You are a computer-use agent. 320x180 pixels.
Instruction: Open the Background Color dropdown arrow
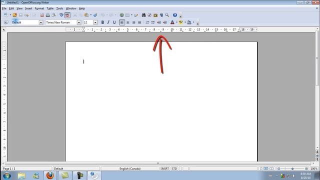coord(193,22)
